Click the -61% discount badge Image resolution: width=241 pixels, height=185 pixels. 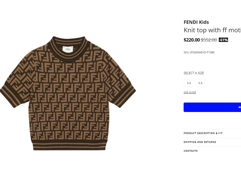223,40
